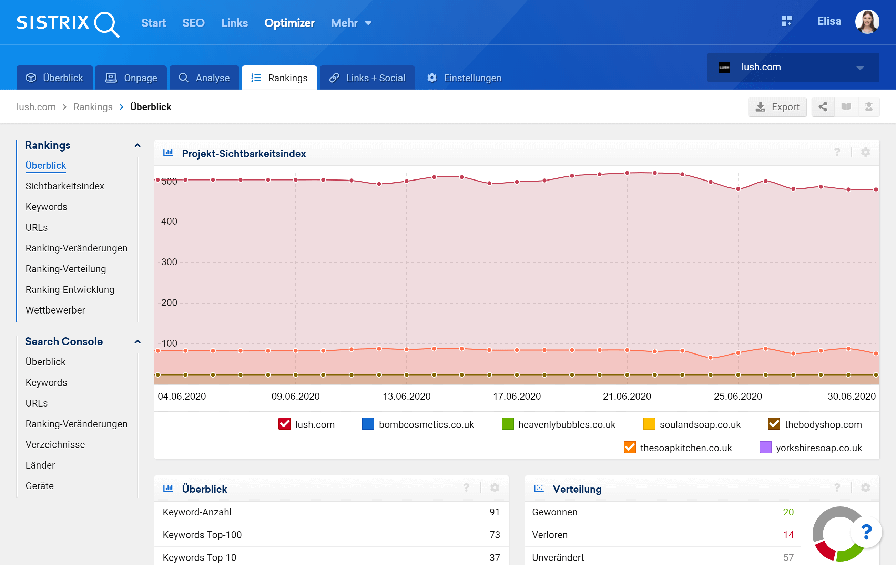Toggle off thesoapkitchen.co.uk in chart legend
Screen dimensions: 896x565
point(629,448)
